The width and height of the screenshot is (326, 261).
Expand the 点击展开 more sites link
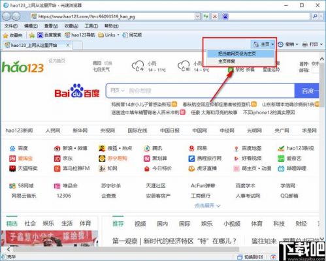pos(208,206)
